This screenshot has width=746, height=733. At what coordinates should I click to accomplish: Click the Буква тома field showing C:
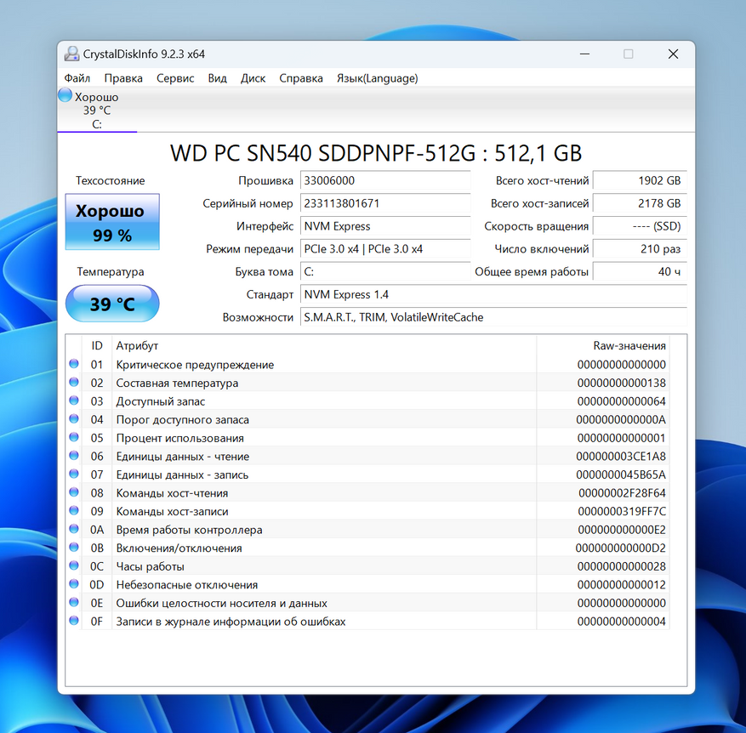point(385,272)
